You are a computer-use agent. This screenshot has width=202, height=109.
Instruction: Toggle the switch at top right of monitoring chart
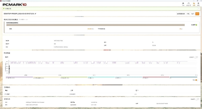point(196,57)
